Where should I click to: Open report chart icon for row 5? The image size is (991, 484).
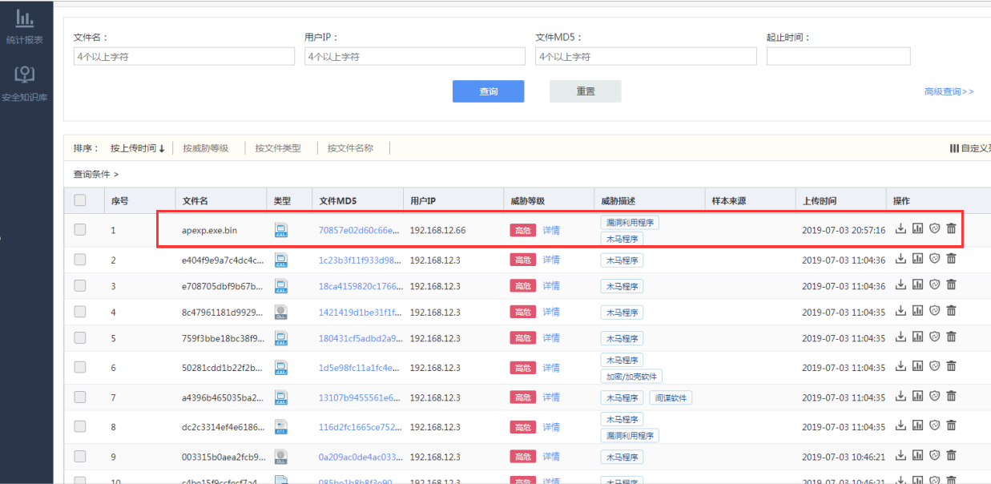pos(917,337)
